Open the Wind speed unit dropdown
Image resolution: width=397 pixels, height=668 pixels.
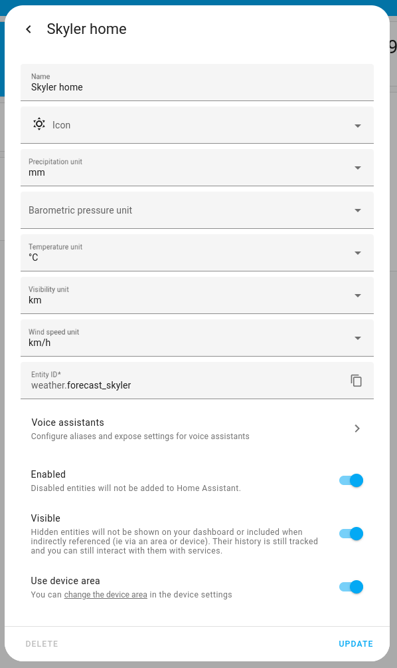tap(197, 338)
